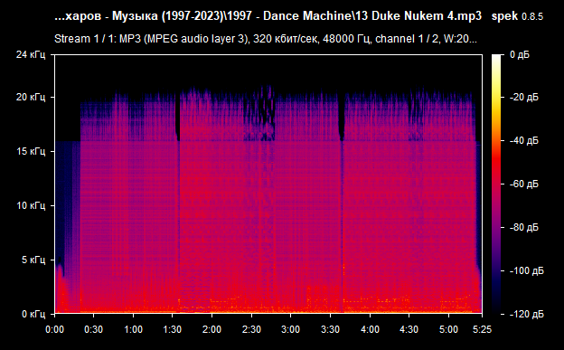The image size is (564, 350).
Task: Click the 24 кГц frequency axis label
Action: tap(31, 54)
